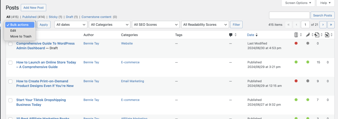The image size is (338, 119).
Task: Focus the search posts text field
Action: click(x=289, y=15)
